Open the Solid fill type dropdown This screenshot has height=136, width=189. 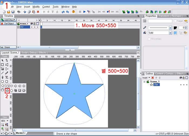(x=170, y=33)
